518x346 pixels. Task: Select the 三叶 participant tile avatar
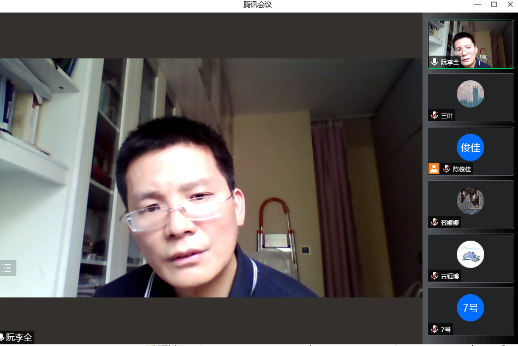pyautogui.click(x=470, y=94)
